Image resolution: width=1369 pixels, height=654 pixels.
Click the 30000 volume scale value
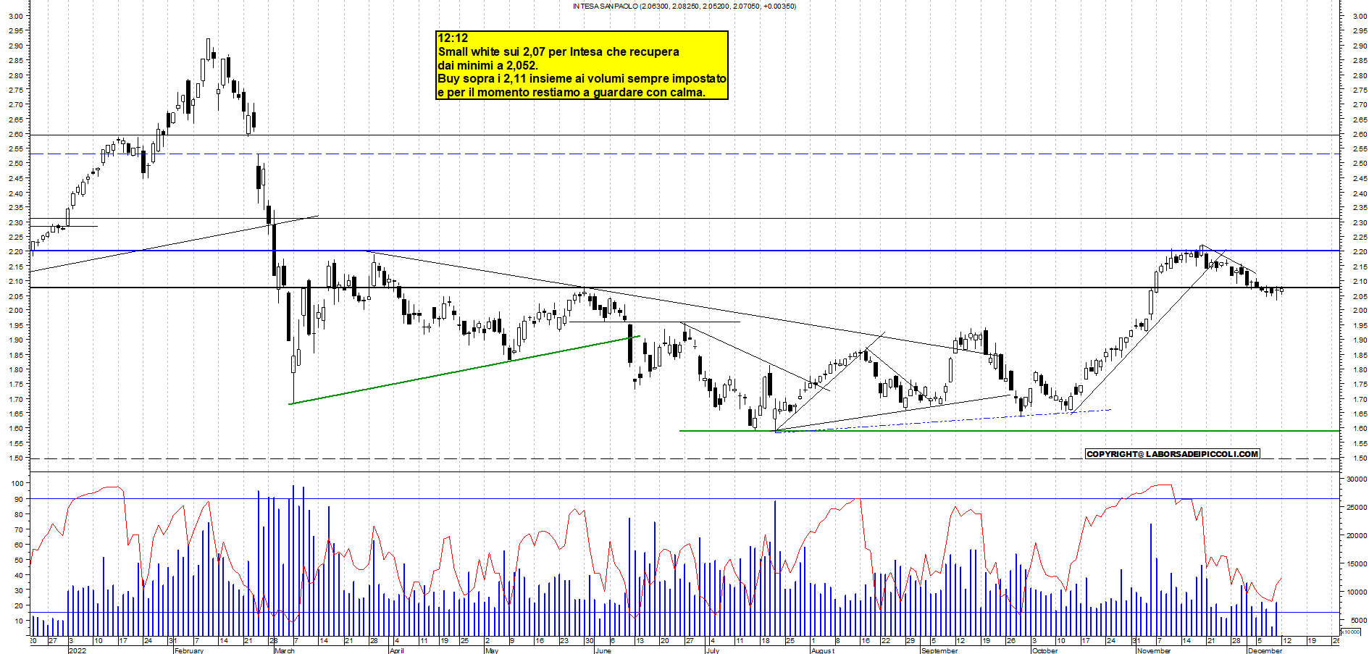(1357, 479)
